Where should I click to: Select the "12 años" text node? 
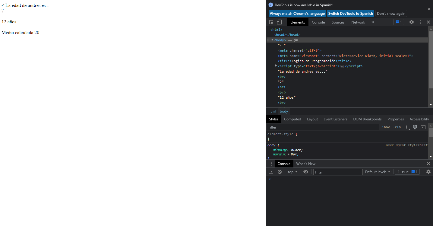click(286, 97)
